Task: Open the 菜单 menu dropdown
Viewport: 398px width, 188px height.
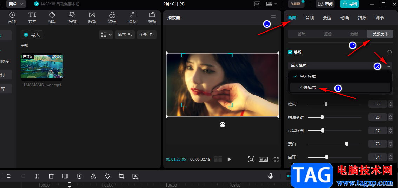Action: pyautogui.click(x=16, y=4)
